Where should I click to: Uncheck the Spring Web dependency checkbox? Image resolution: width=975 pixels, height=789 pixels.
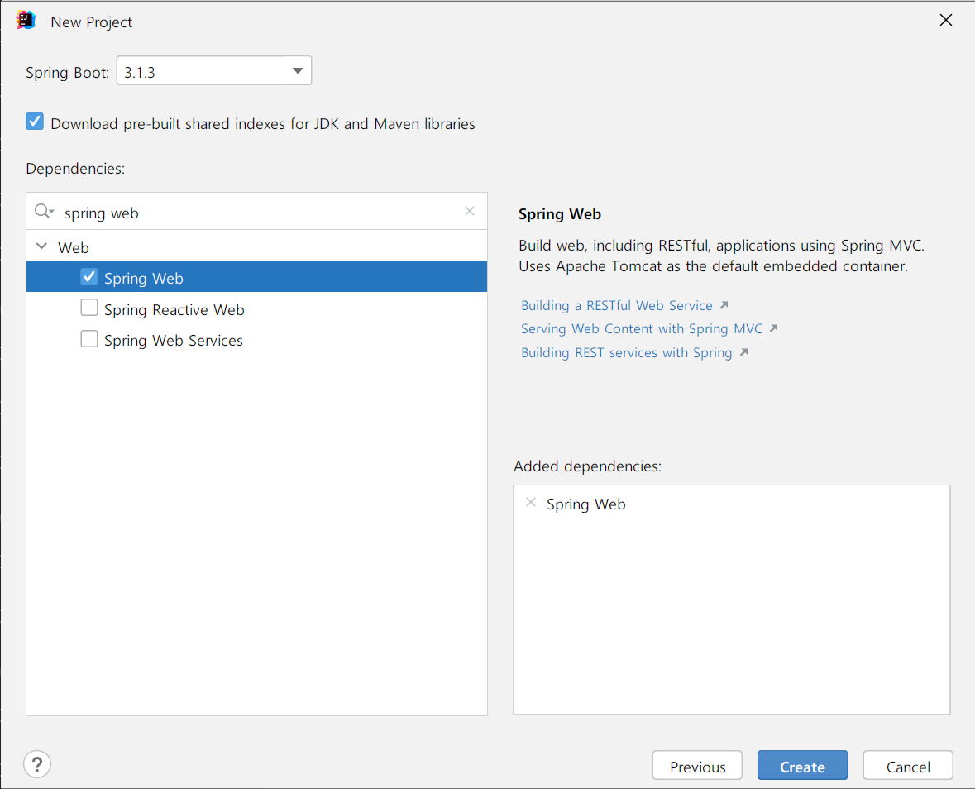[x=89, y=277]
